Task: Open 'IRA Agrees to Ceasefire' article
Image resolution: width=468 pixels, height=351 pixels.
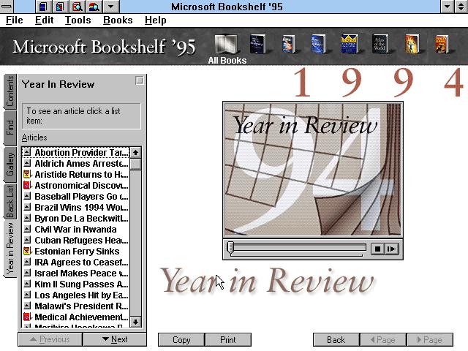Action: 81,262
